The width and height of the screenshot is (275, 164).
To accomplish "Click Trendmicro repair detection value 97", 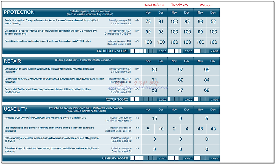I will pyautogui.click(x=180, y=70).
